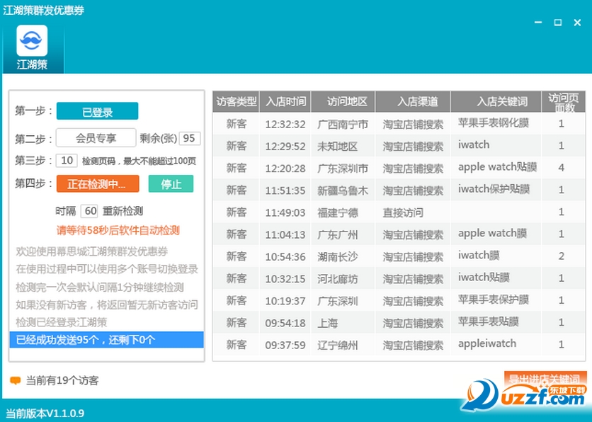Click the region cell 辽宁绵州
592x422 pixels.
tap(338, 345)
